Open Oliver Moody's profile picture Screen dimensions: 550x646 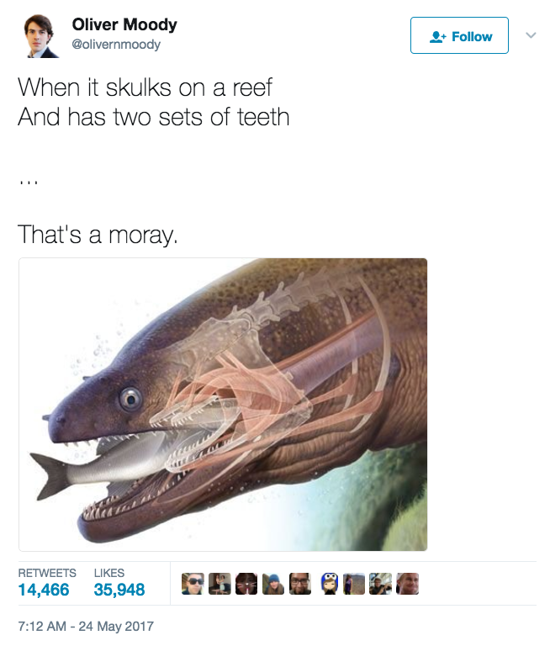[40, 36]
